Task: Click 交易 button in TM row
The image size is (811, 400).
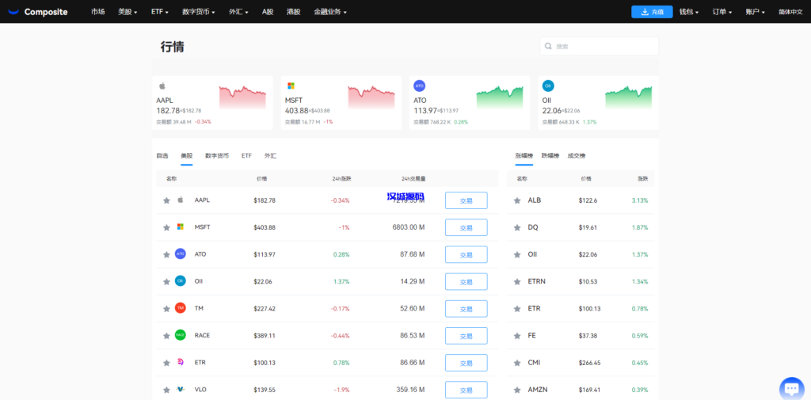Action: click(x=466, y=308)
